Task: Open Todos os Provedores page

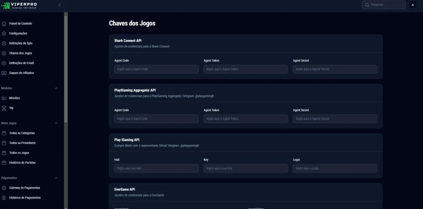Action: point(22,143)
